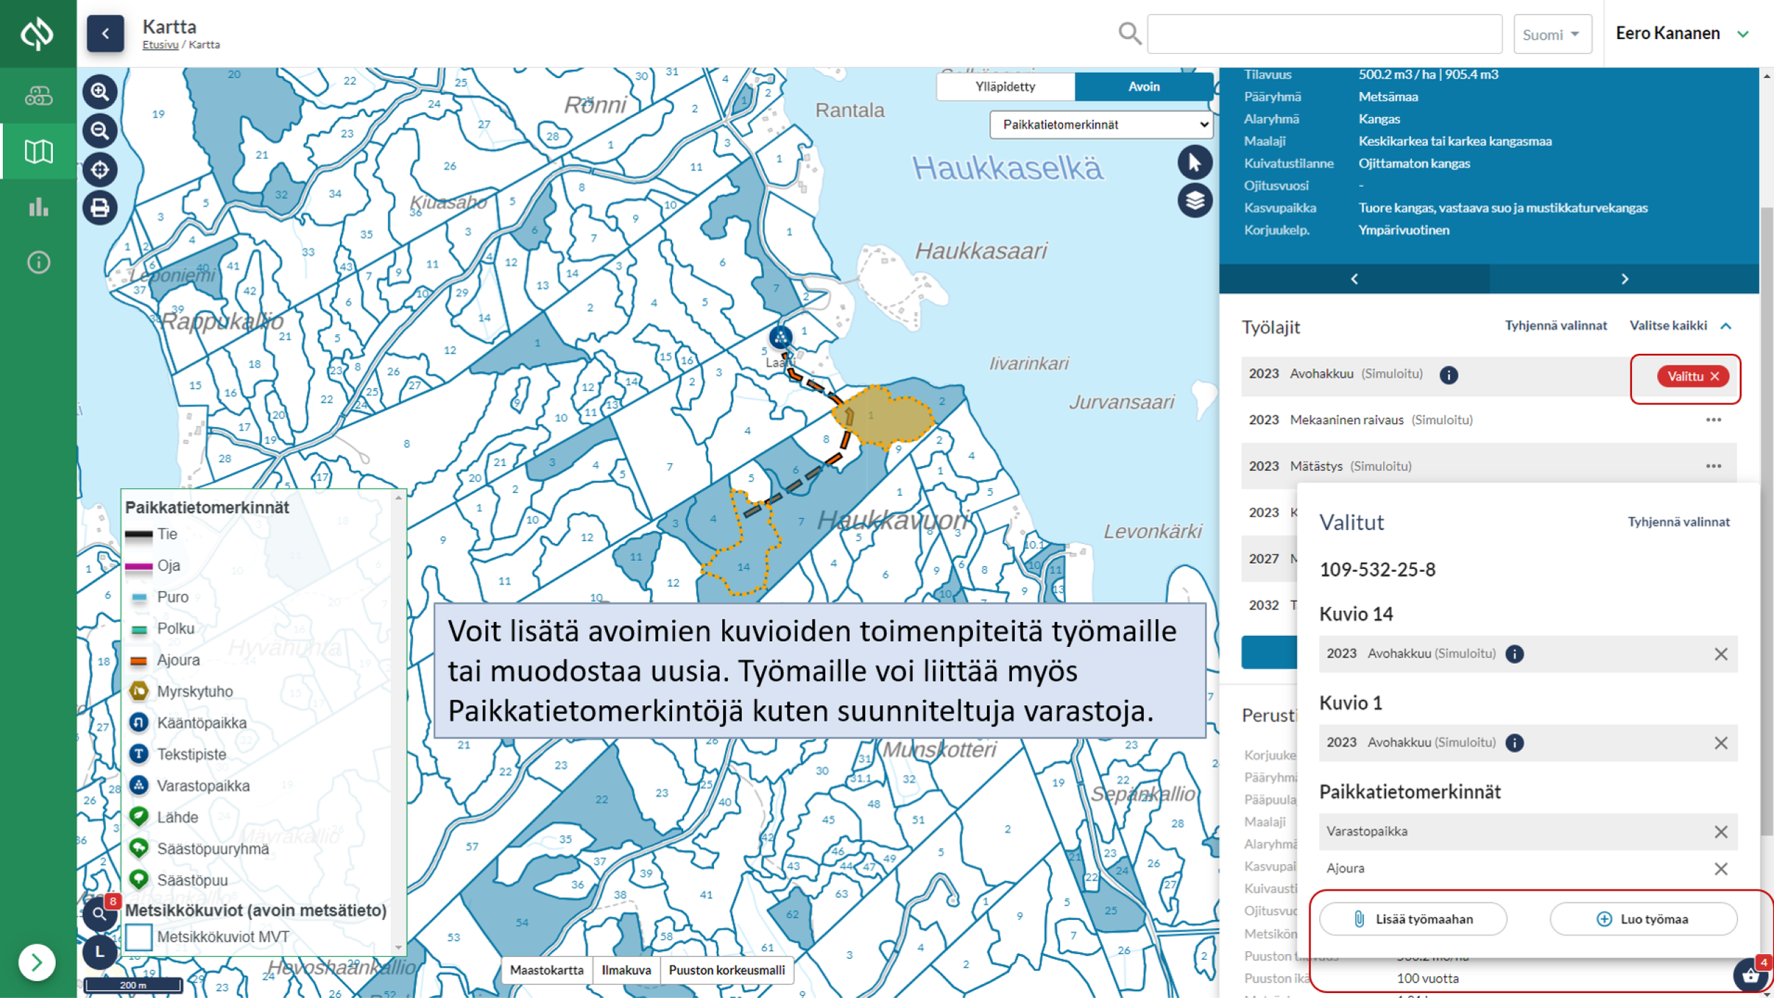The height and width of the screenshot is (998, 1774).
Task: Deselect the red Valittu tag on Avohakkuu
Action: (x=1714, y=376)
